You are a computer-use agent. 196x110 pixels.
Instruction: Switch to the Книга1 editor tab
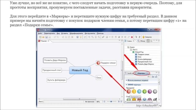[x=43, y=41]
